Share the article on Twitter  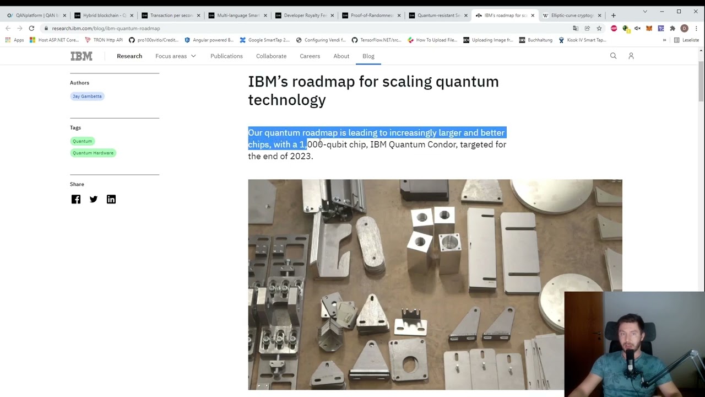(94, 199)
